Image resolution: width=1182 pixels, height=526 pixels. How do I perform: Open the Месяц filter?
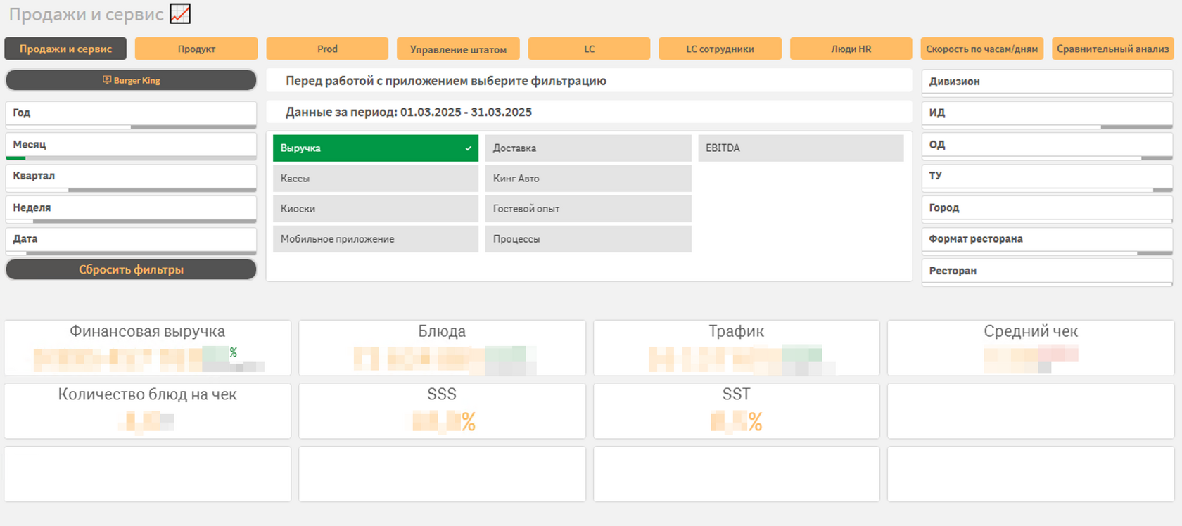(131, 146)
